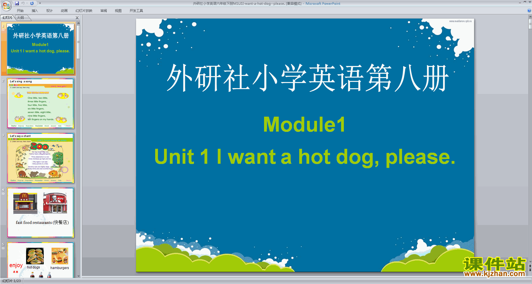Select the 幻灯片 (Slides) pane tab
This screenshot has width=532, height=284.
click(x=7, y=18)
